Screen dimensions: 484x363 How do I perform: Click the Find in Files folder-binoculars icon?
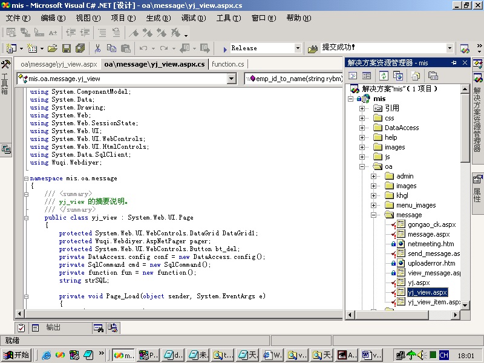pos(313,48)
